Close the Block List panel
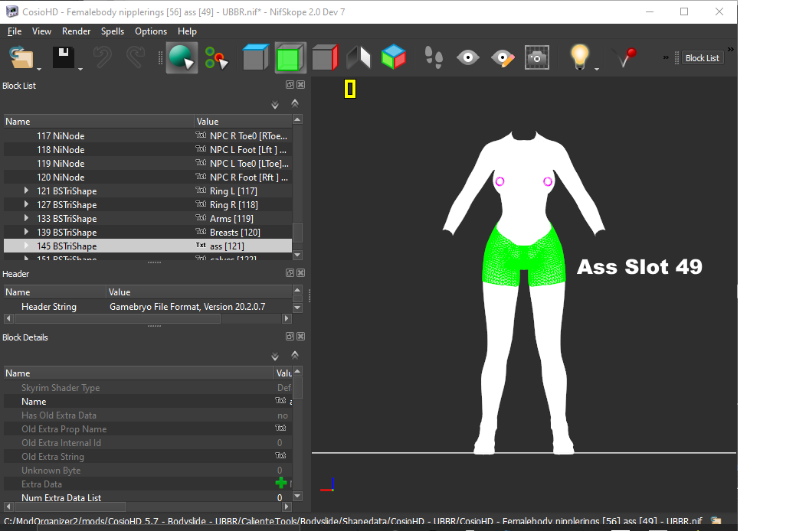This screenshot has height=531, width=796. point(300,85)
